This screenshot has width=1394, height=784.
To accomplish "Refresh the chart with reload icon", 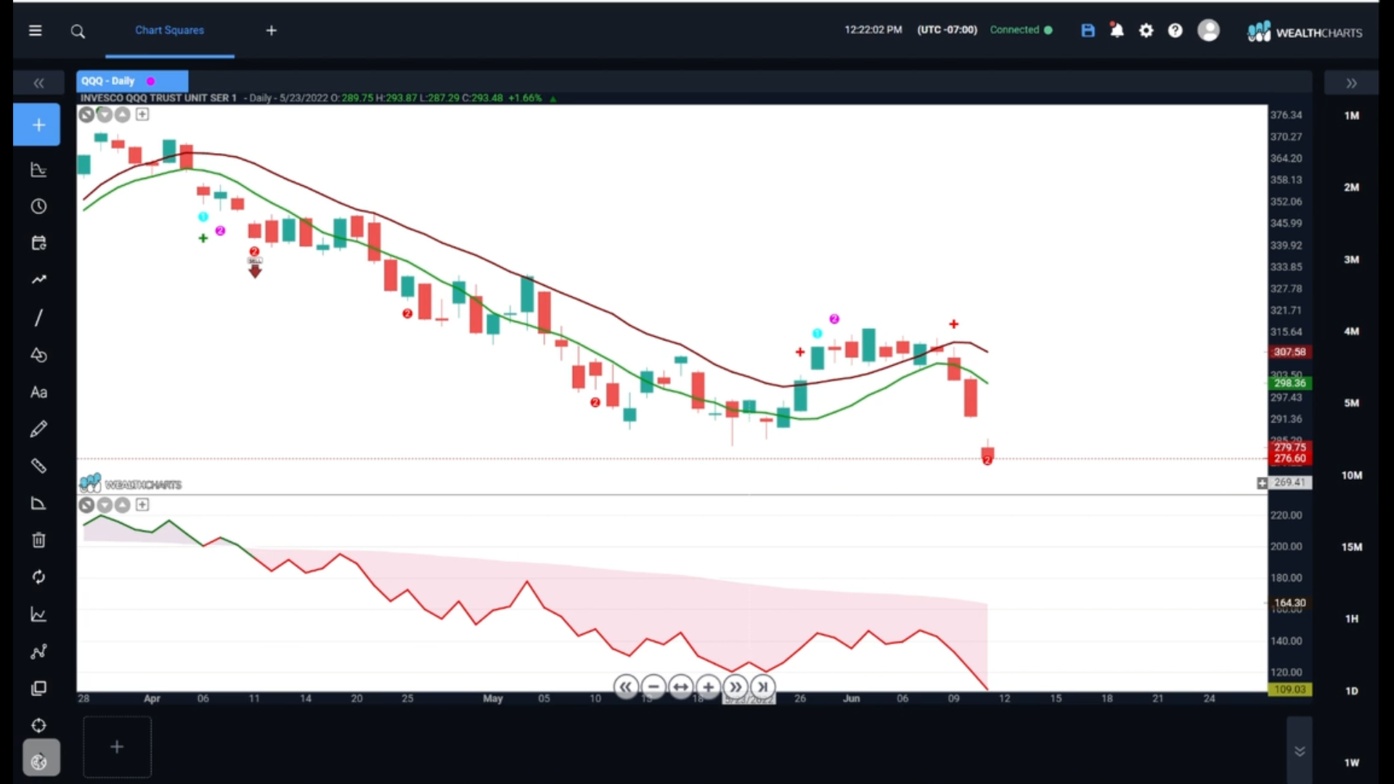I will tap(38, 577).
